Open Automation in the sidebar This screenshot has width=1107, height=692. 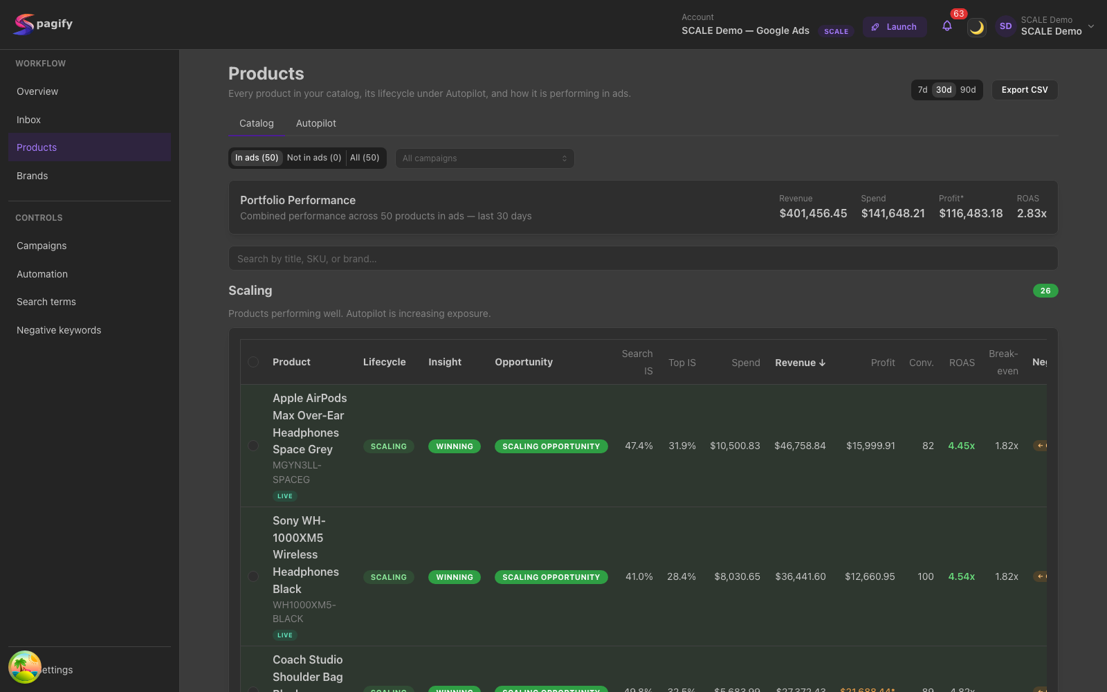tap(89, 274)
